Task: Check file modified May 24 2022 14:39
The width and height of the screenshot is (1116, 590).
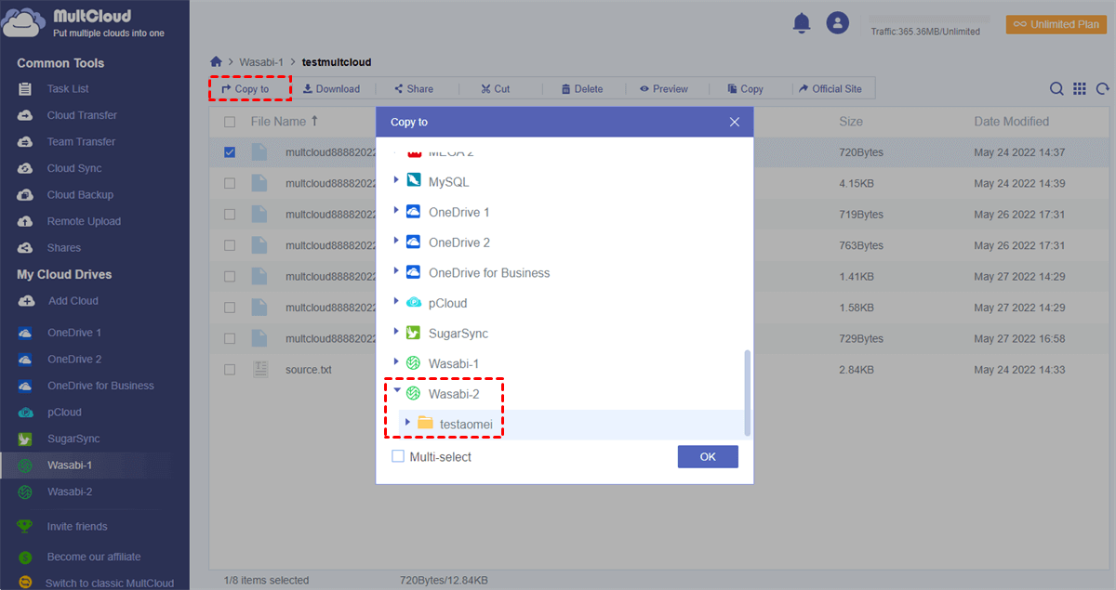Action: click(230, 183)
